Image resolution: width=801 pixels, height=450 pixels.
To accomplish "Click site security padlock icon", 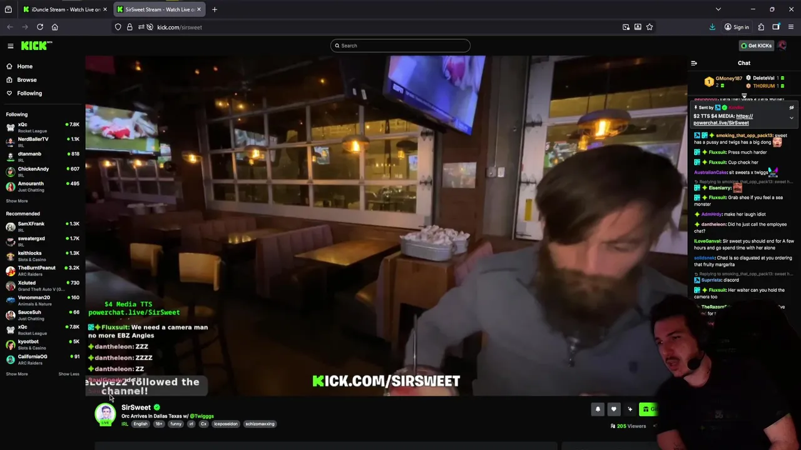I will pos(130,27).
